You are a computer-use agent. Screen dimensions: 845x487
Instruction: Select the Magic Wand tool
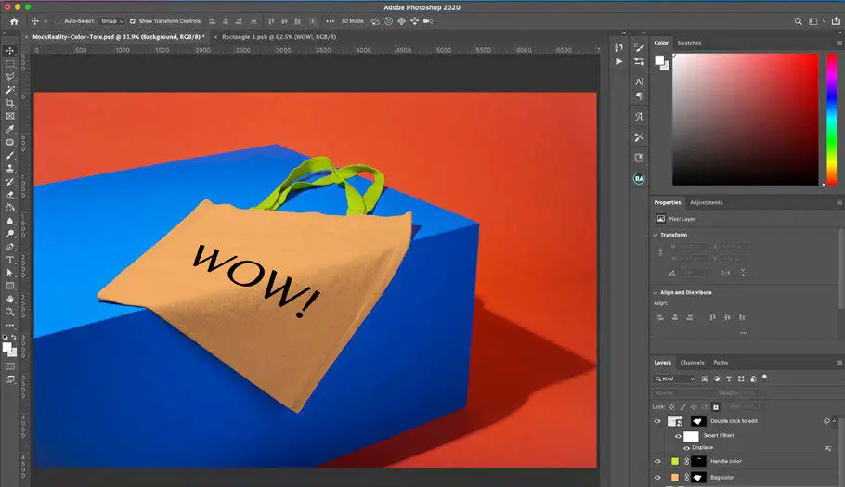tap(9, 90)
